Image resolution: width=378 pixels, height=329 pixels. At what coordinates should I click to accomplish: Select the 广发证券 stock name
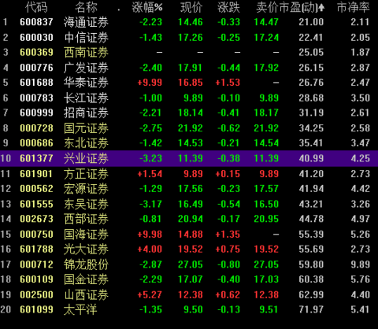(86, 68)
